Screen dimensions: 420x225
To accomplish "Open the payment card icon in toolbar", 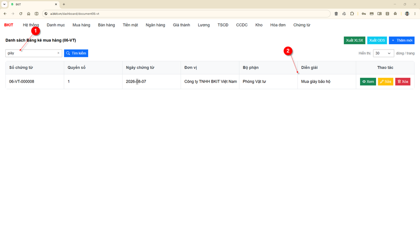I will click(x=372, y=13).
